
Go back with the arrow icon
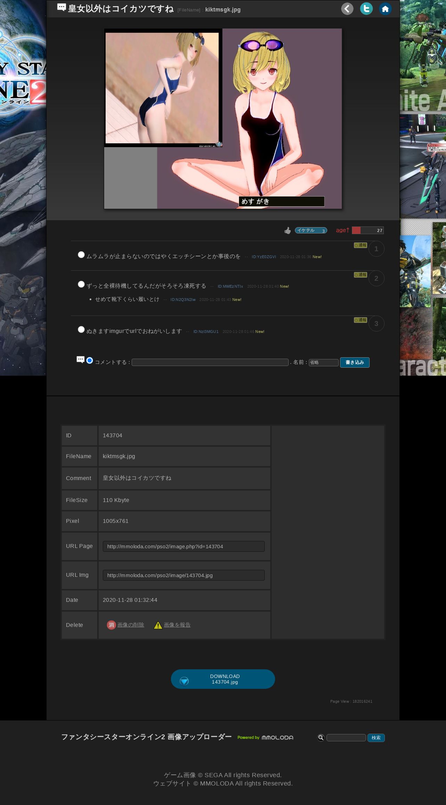(347, 9)
